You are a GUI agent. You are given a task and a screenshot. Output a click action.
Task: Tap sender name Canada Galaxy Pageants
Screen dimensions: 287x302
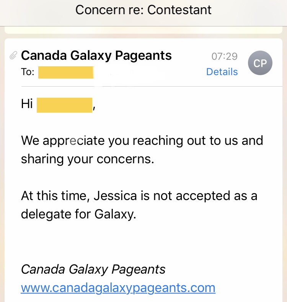pos(96,56)
